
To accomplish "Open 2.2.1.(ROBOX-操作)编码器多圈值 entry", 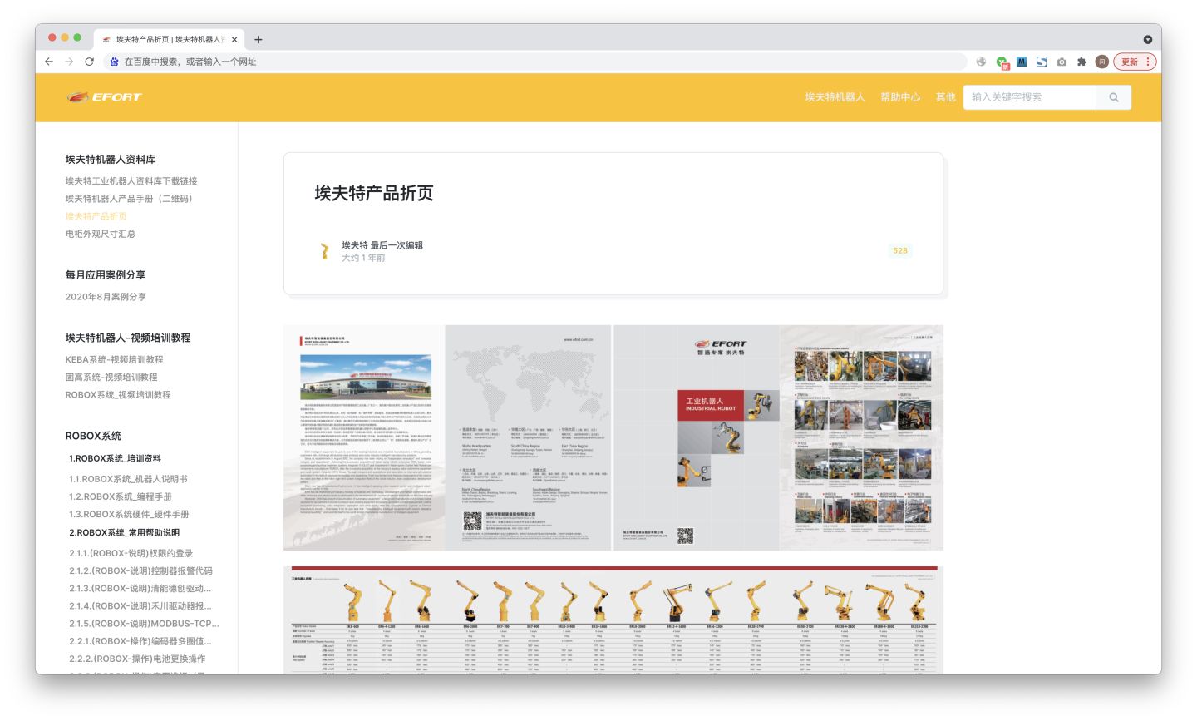I will click(x=140, y=641).
